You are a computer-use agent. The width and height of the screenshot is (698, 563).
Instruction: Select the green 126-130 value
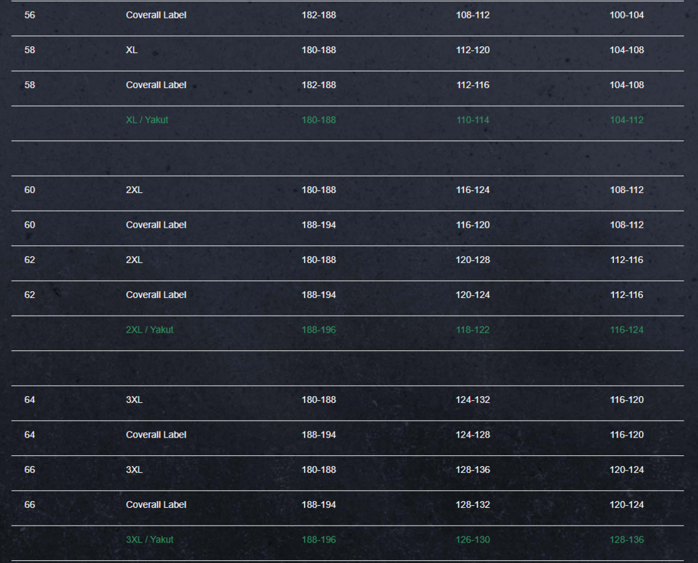473,539
